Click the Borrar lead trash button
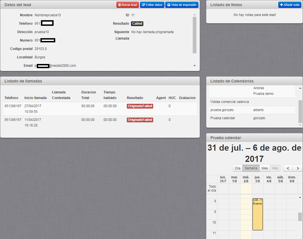 tap(127, 5)
